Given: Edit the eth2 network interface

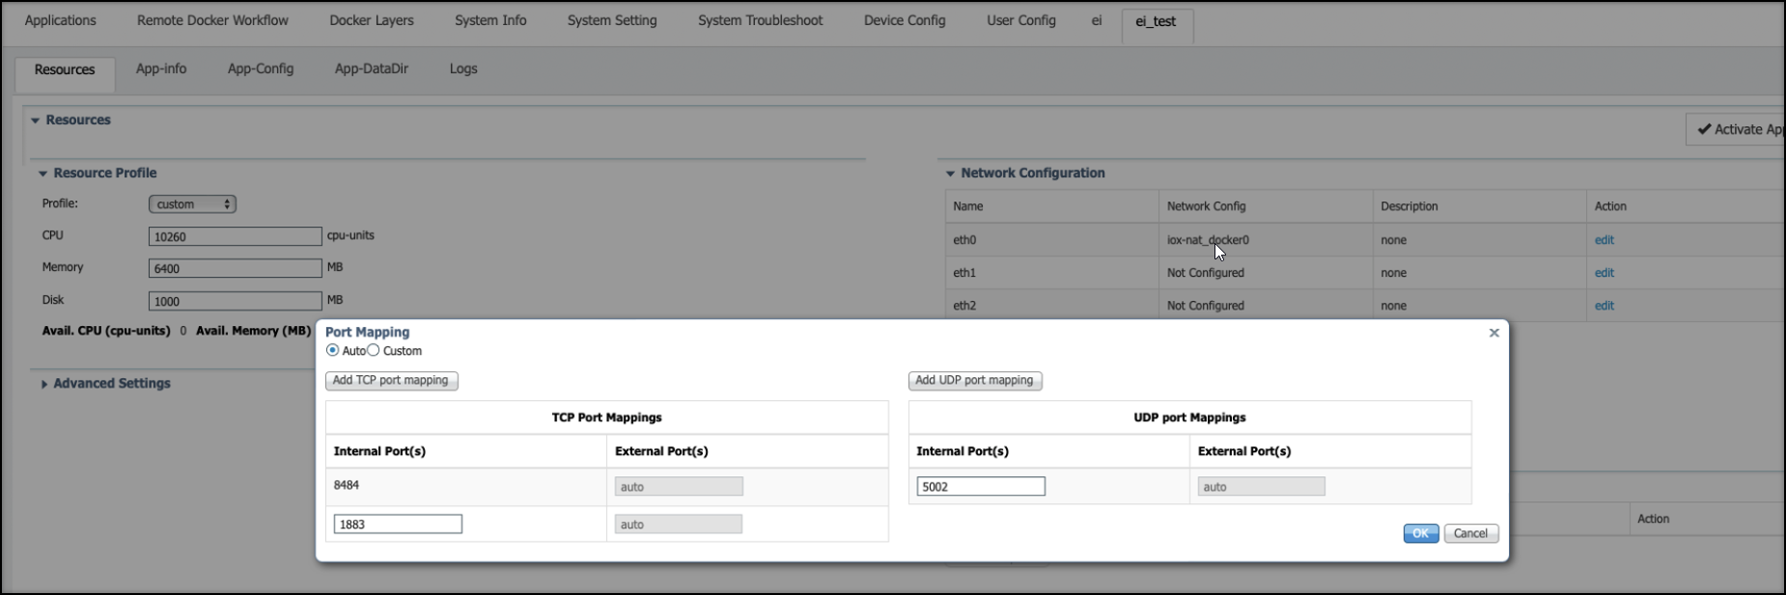Looking at the screenshot, I should pyautogui.click(x=1605, y=306).
